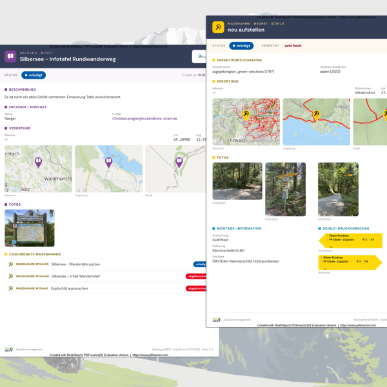Click the yellow pin on Massnahme Umgebung map

tap(316, 115)
